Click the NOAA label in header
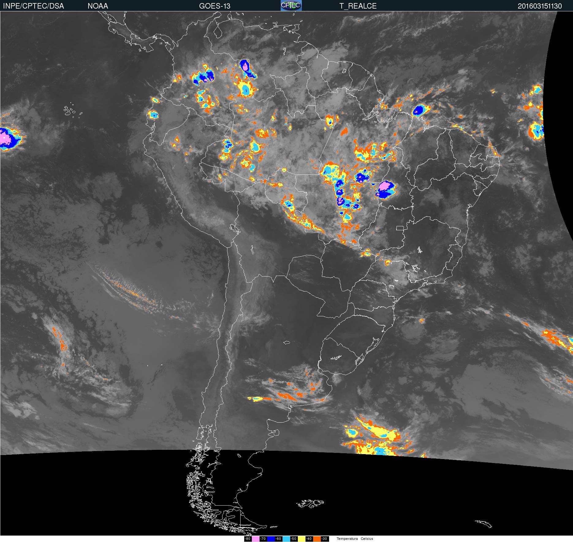Viewport: 573px width, 542px height. coord(98,6)
